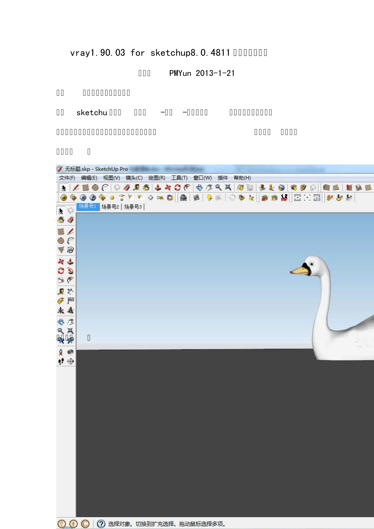
Task: Select the Push/Pull tool in left toolbar
Action: tap(70, 261)
